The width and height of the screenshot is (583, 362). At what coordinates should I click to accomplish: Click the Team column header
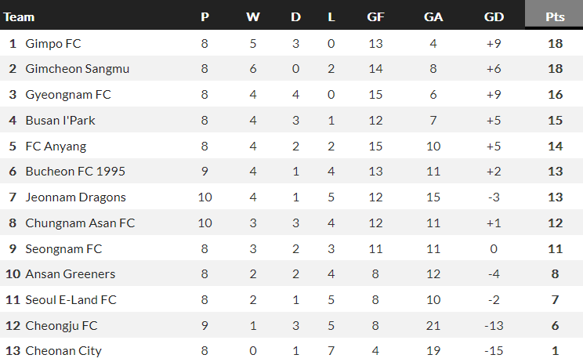pyautogui.click(x=20, y=16)
